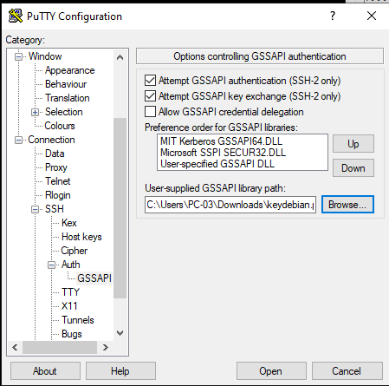Image resolution: width=389 pixels, height=386 pixels.
Task: Open the Colours category
Action: [x=60, y=126]
